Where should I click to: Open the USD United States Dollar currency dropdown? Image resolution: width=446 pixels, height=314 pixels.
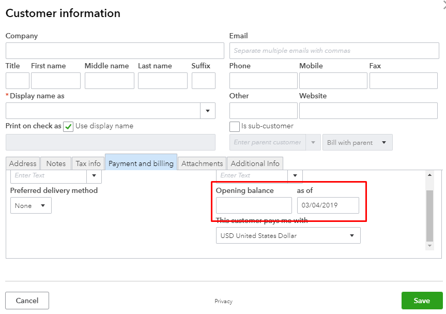pyautogui.click(x=288, y=235)
